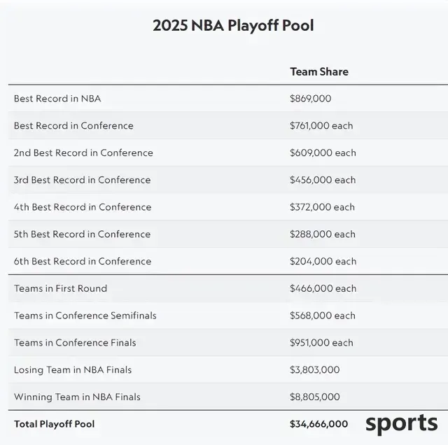Click the 2025 NBA Playoff Pool title
This screenshot has height=445, width=448.
point(233,26)
